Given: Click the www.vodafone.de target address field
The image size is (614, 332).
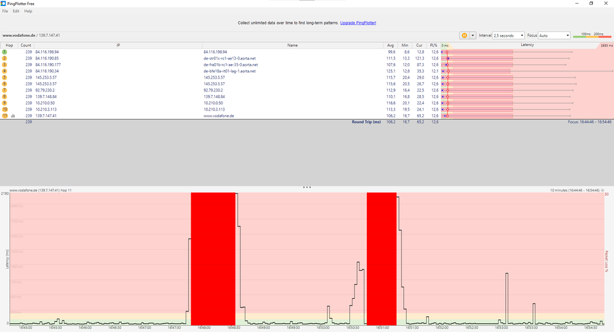Looking at the screenshot, I should point(31,35).
